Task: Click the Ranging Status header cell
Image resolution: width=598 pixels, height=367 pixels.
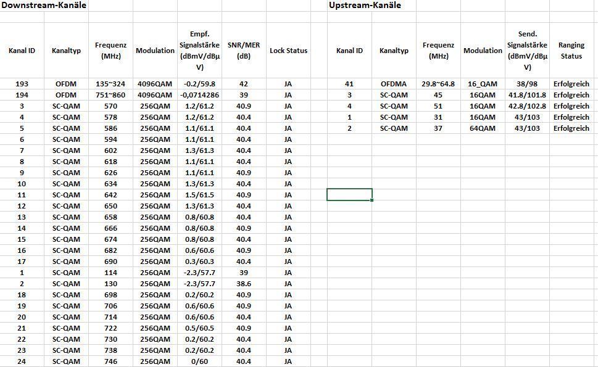Action: pos(571,51)
